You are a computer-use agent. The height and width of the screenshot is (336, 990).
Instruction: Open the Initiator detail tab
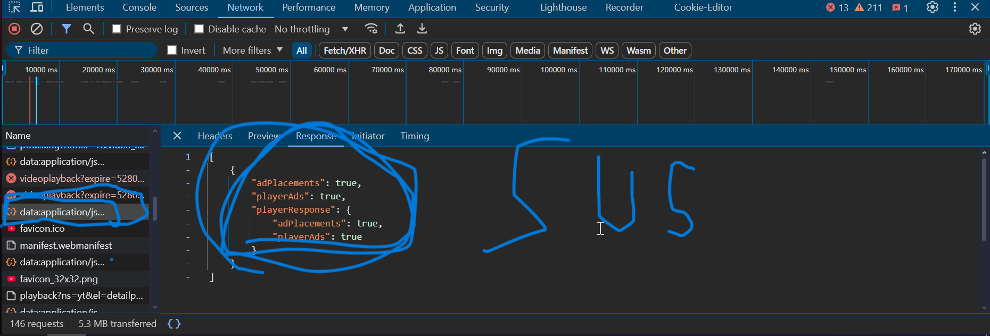pyautogui.click(x=368, y=136)
